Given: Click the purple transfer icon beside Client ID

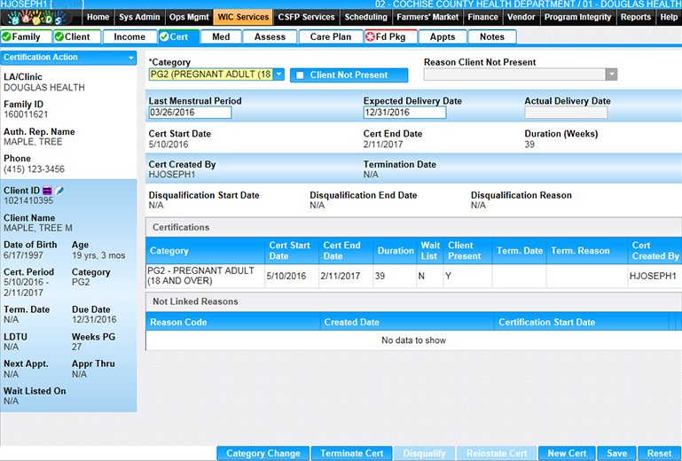Looking at the screenshot, I should point(47,190).
